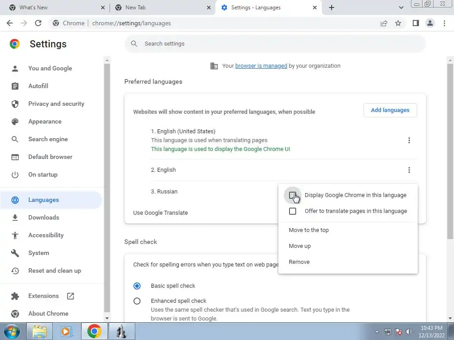Viewport: 454px width, 340px height.
Task: Select Enhanced spell check option
Action: pos(137,301)
